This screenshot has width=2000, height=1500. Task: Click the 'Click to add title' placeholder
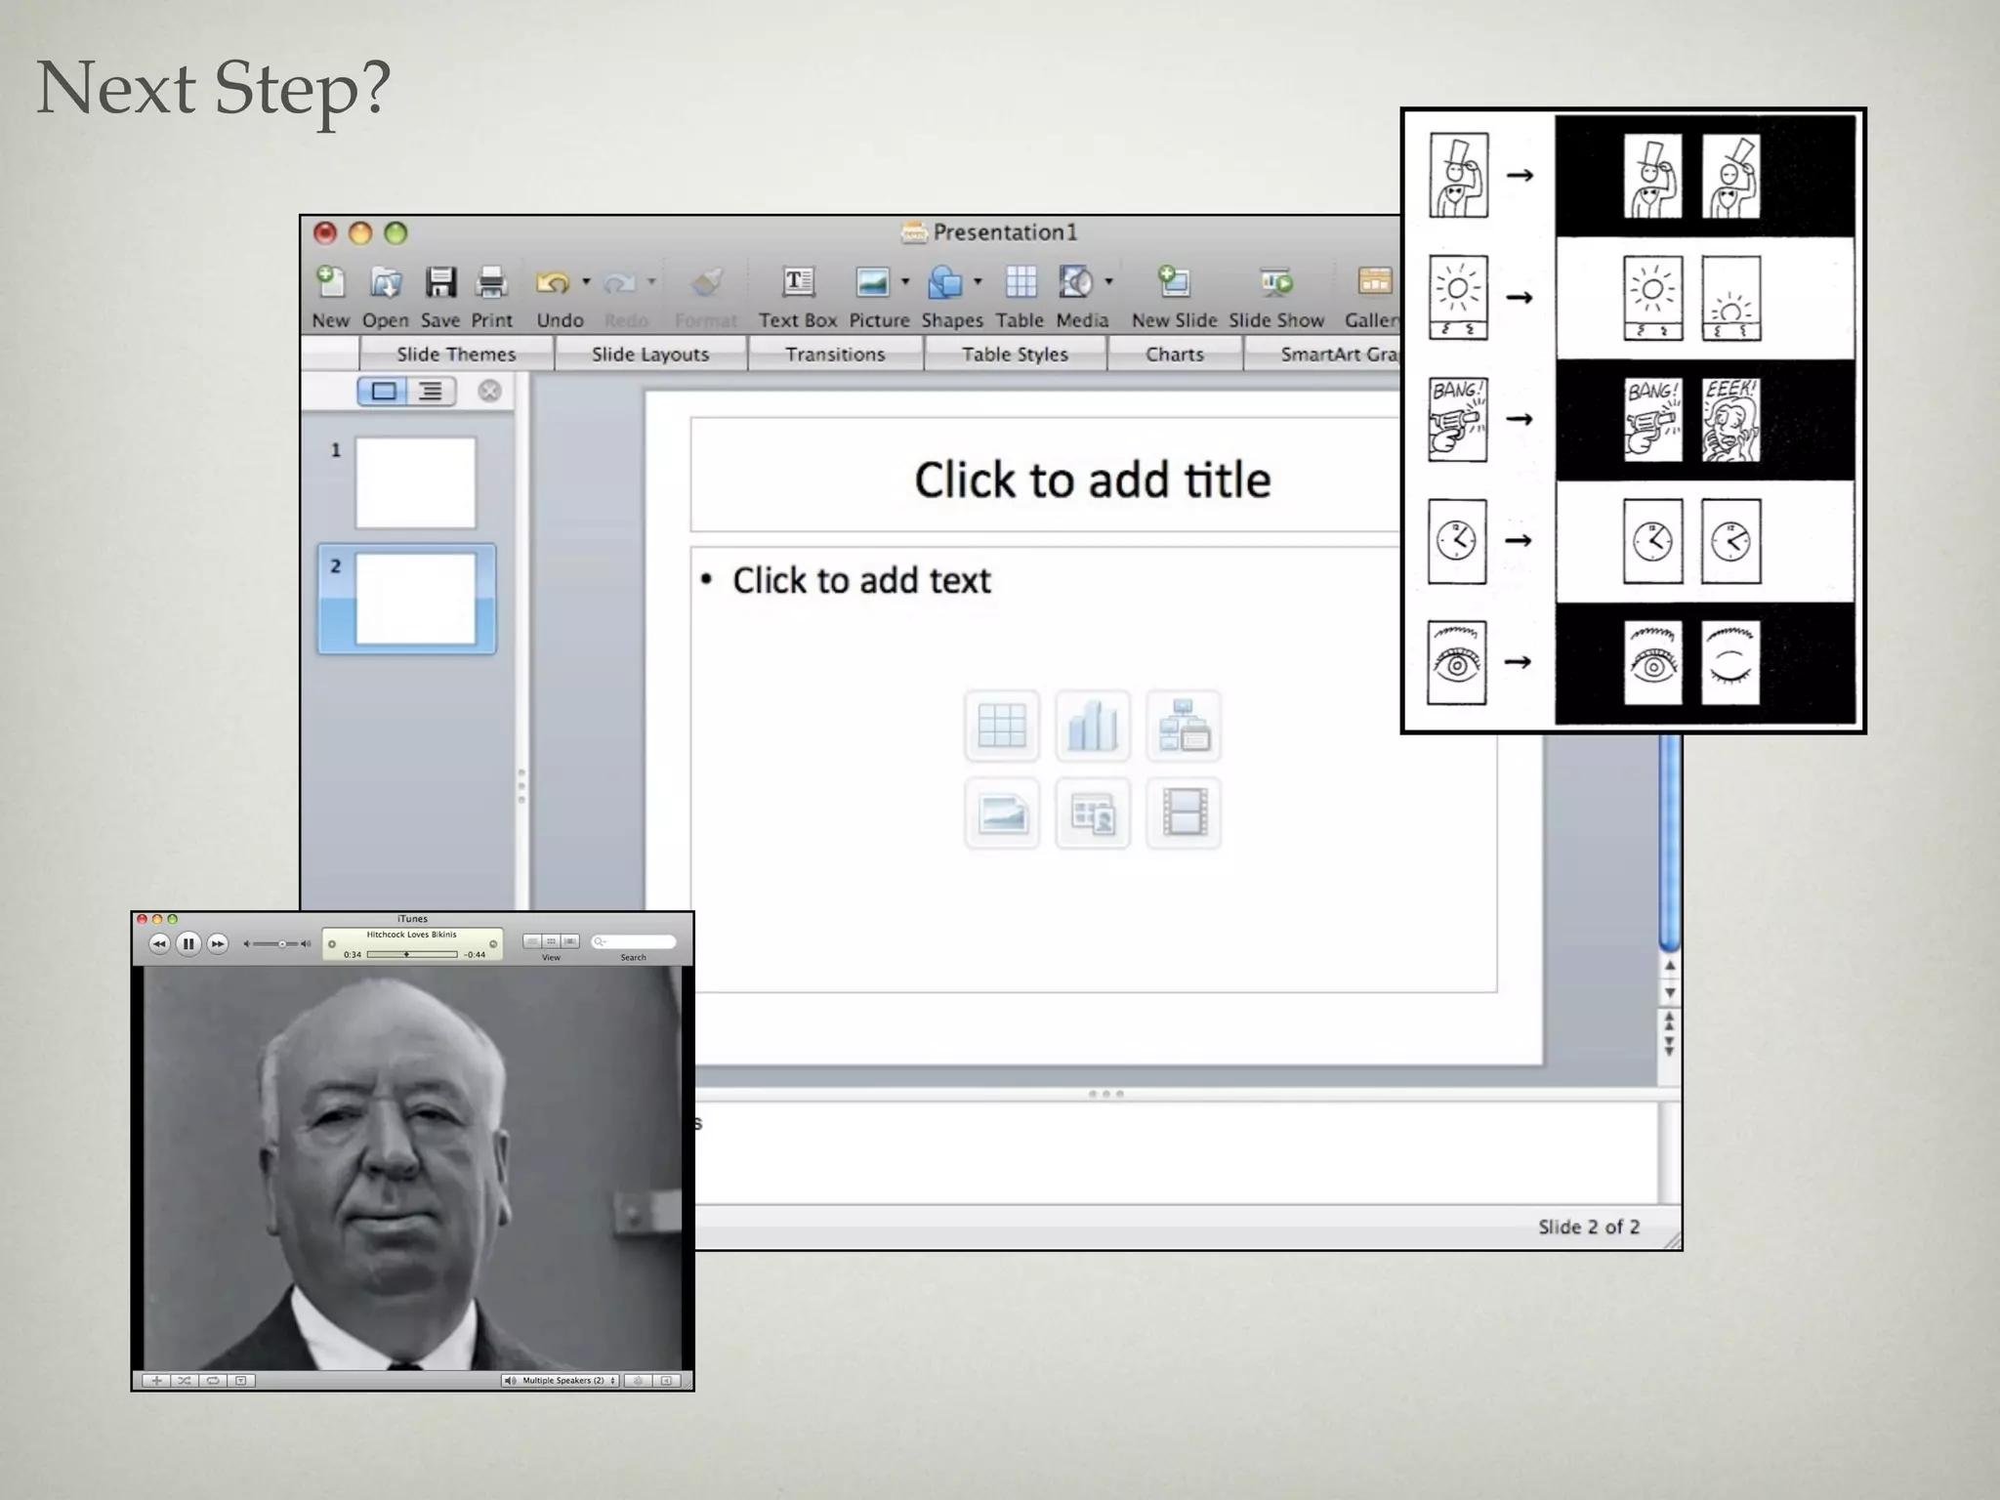pyautogui.click(x=1092, y=479)
